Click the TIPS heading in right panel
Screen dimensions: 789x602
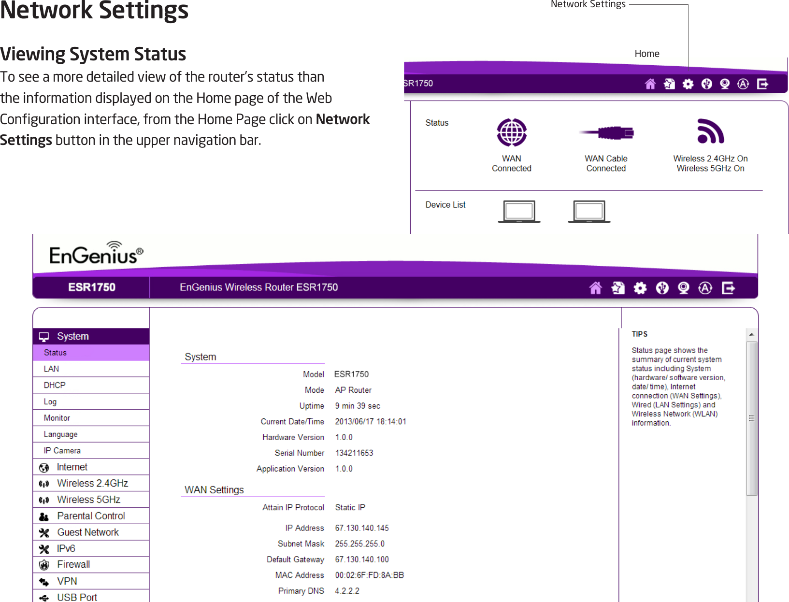click(640, 334)
